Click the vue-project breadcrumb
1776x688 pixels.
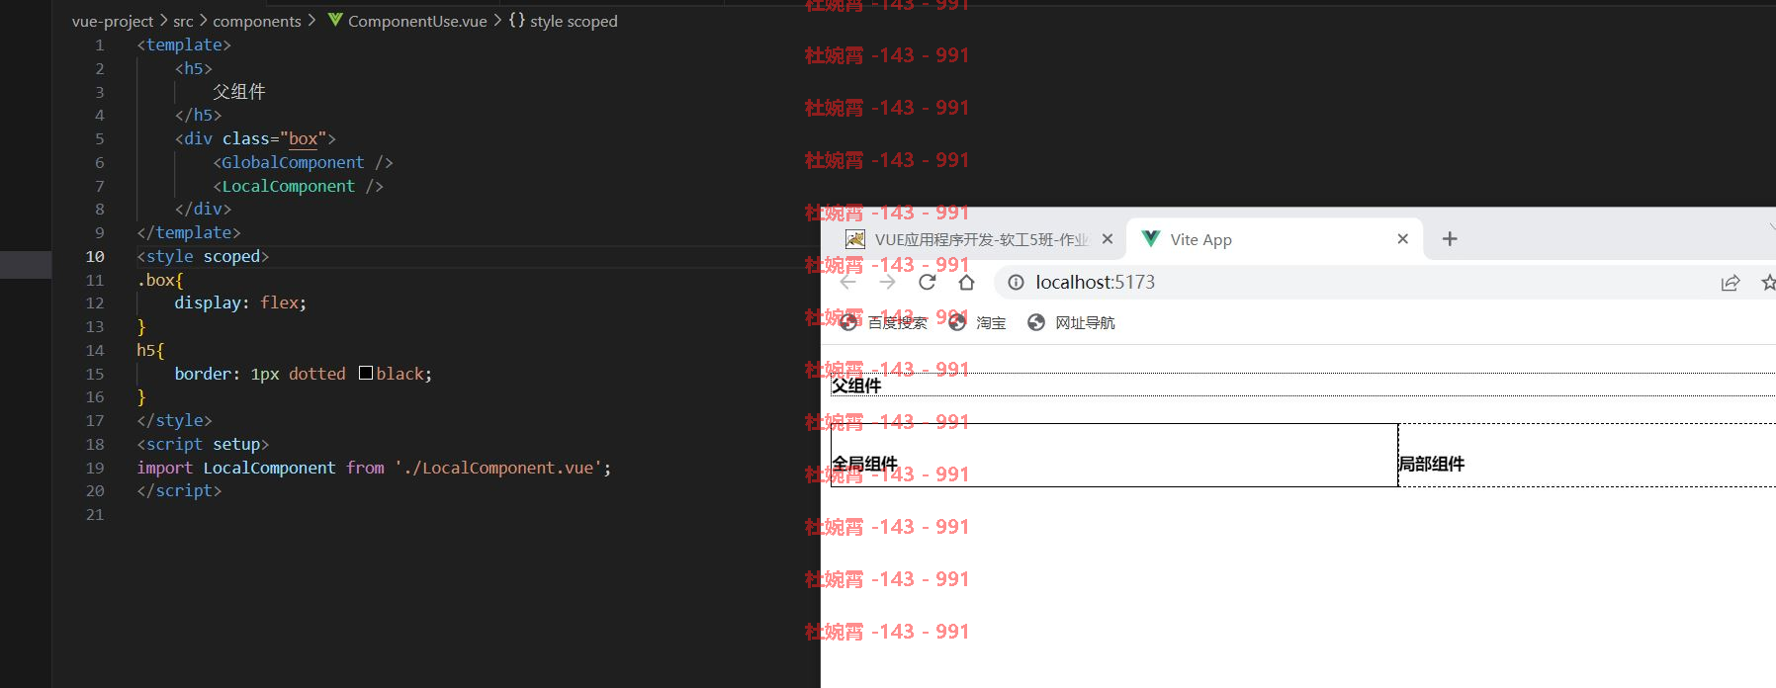[113, 21]
